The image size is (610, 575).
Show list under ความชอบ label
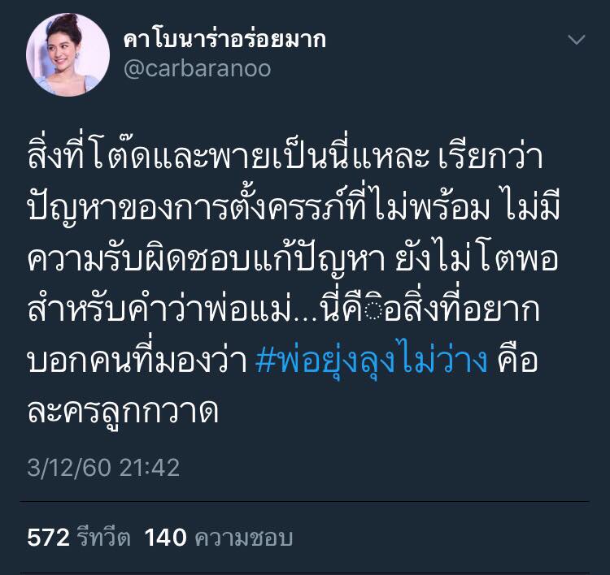243,538
